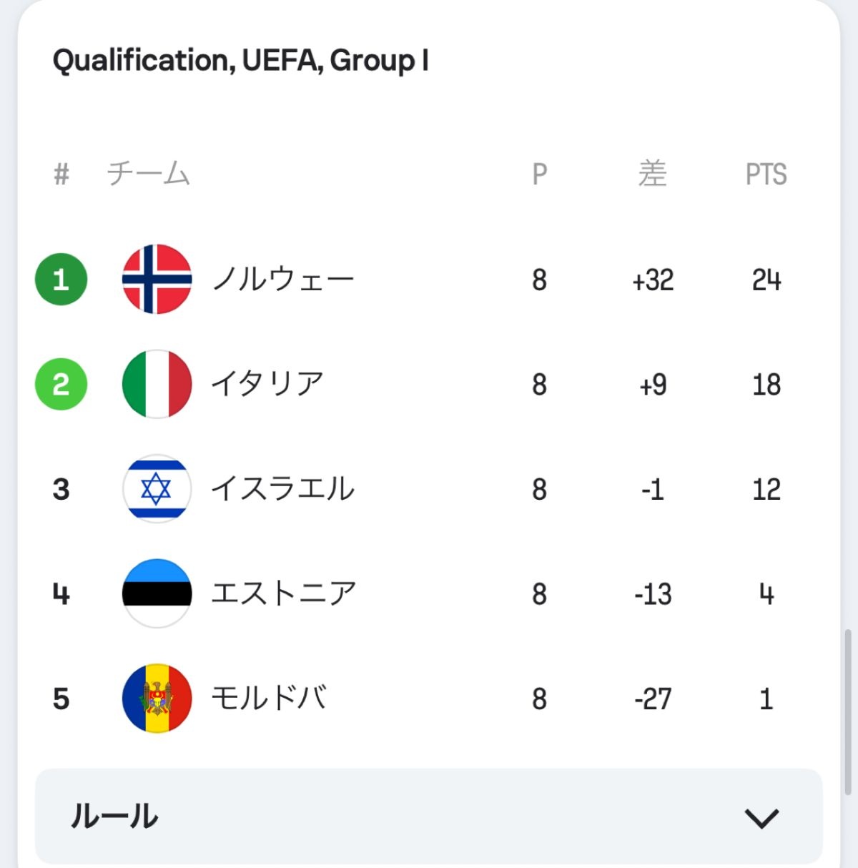Click the Estonia flag icon
Image resolution: width=858 pixels, height=868 pixels.
click(x=157, y=593)
